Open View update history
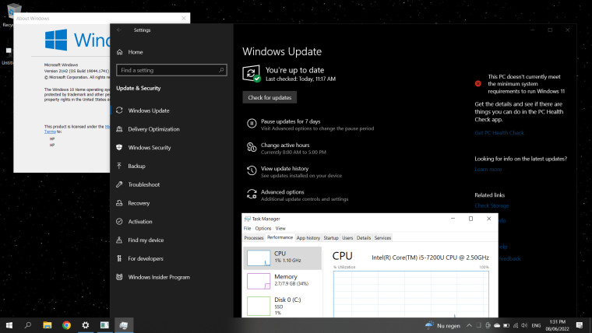592x333 pixels. (x=284, y=168)
